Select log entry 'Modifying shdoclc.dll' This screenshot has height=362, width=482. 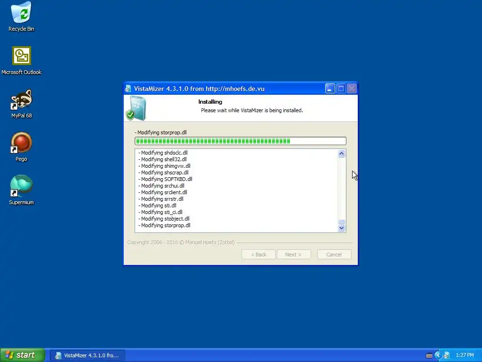163,153
